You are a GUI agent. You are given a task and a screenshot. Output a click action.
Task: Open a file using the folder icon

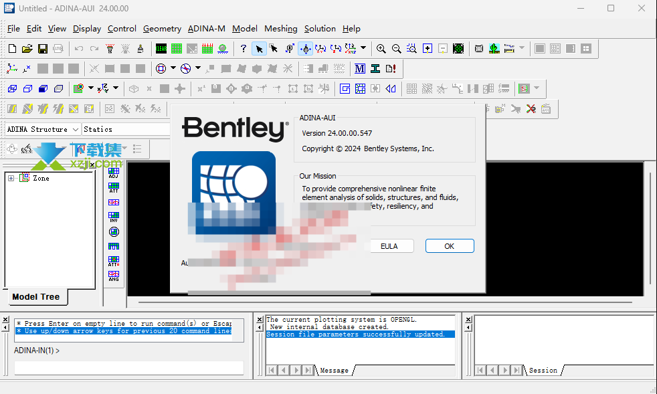click(x=27, y=49)
